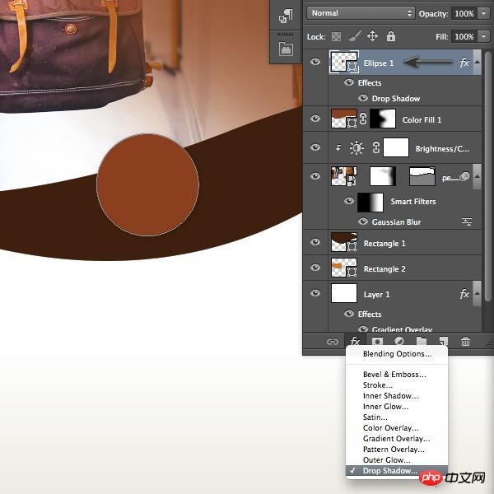Screen dimensions: 494x494
Task: Open the folder-shaped panel icon in dock
Action: coord(286,49)
